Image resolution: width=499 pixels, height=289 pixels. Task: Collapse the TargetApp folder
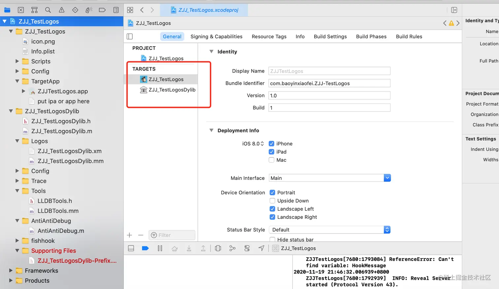[x=17, y=81]
